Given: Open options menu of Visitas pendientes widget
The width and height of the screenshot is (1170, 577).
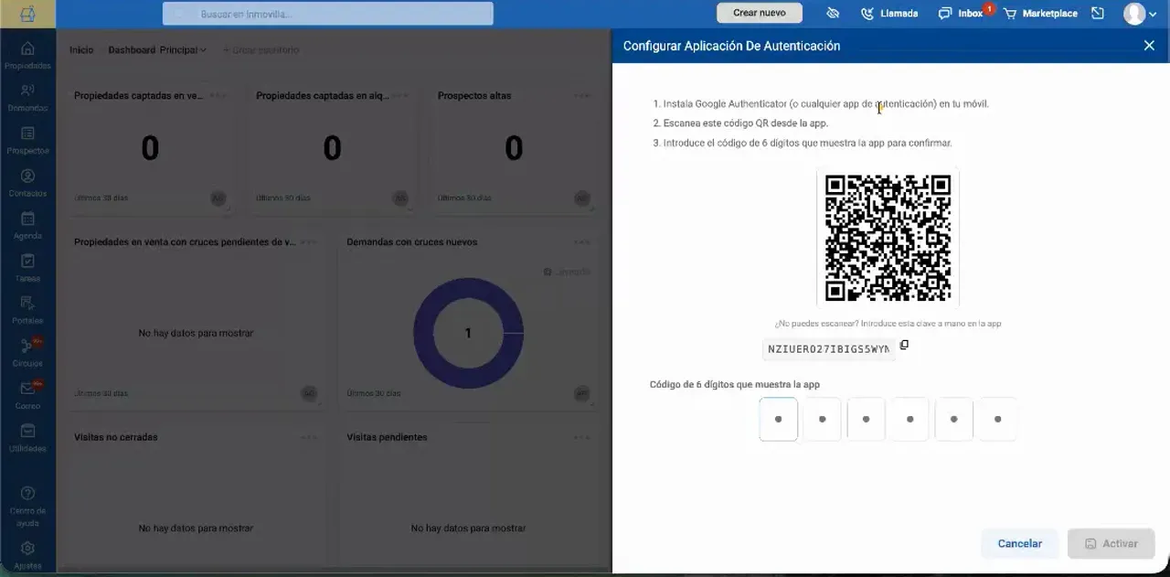Looking at the screenshot, I should tap(582, 437).
